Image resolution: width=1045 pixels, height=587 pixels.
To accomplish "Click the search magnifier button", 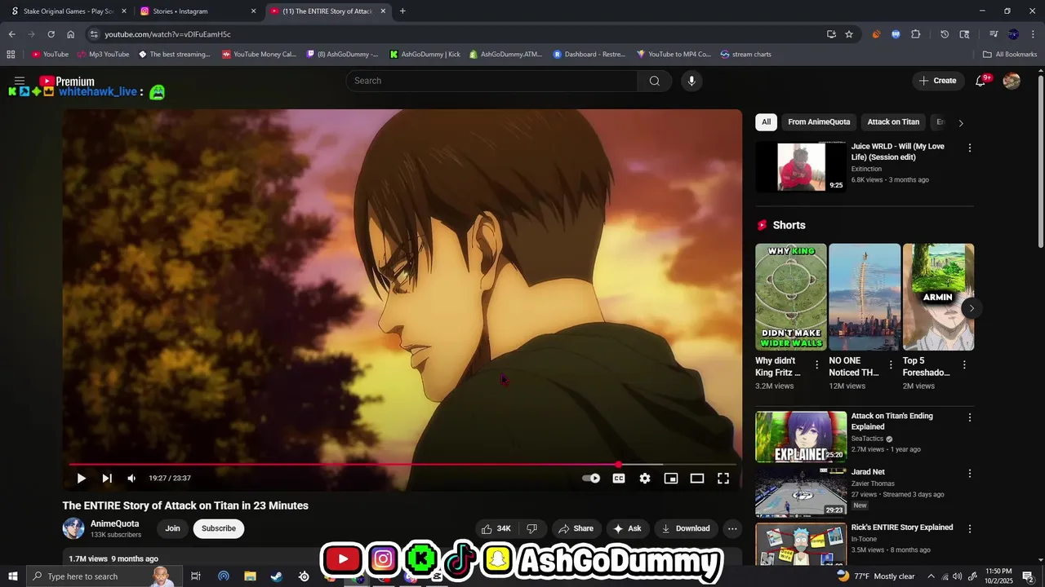I will tap(654, 81).
